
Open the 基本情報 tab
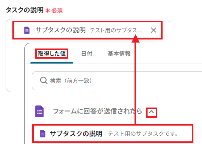119,53
